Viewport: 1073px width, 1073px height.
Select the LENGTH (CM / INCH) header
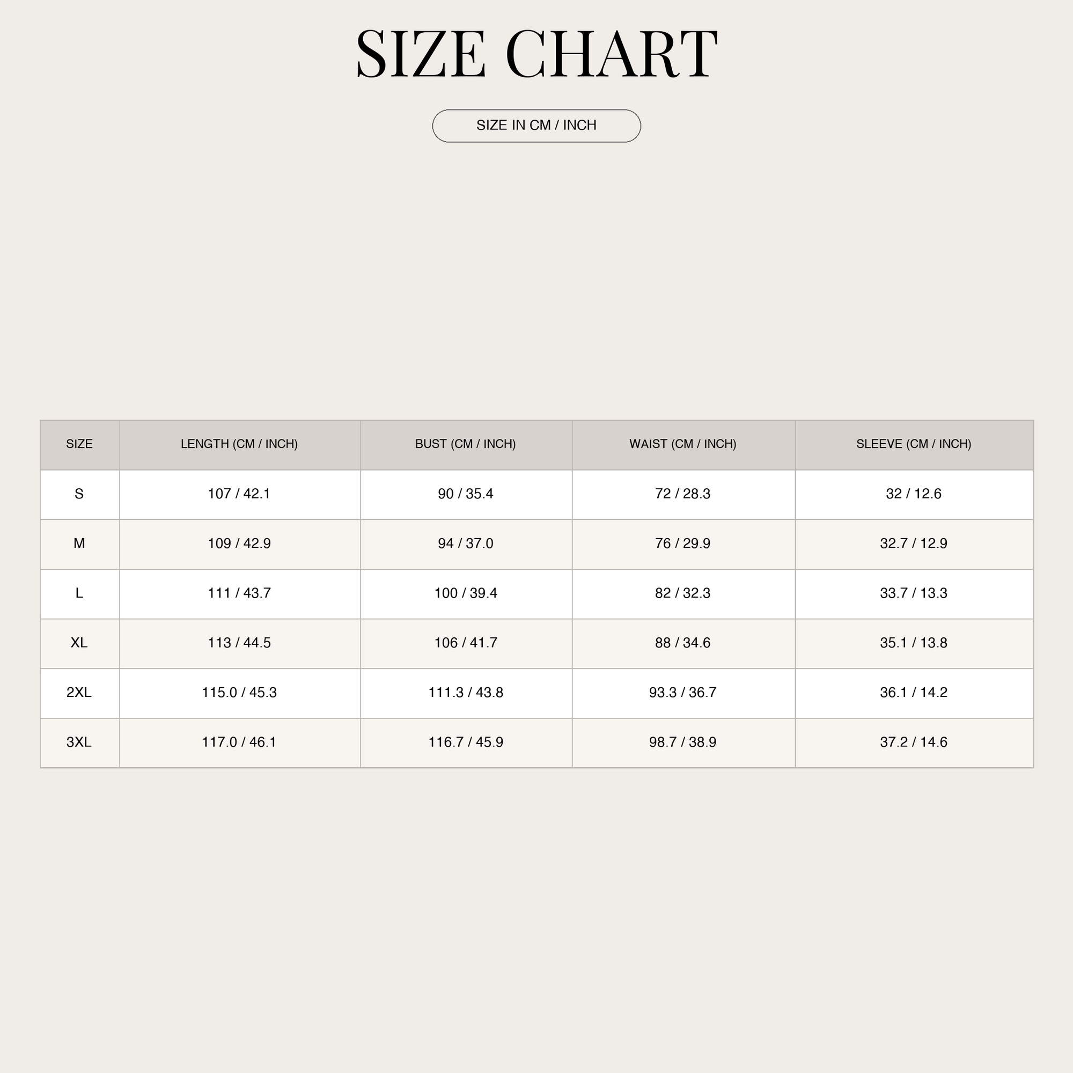(239, 444)
